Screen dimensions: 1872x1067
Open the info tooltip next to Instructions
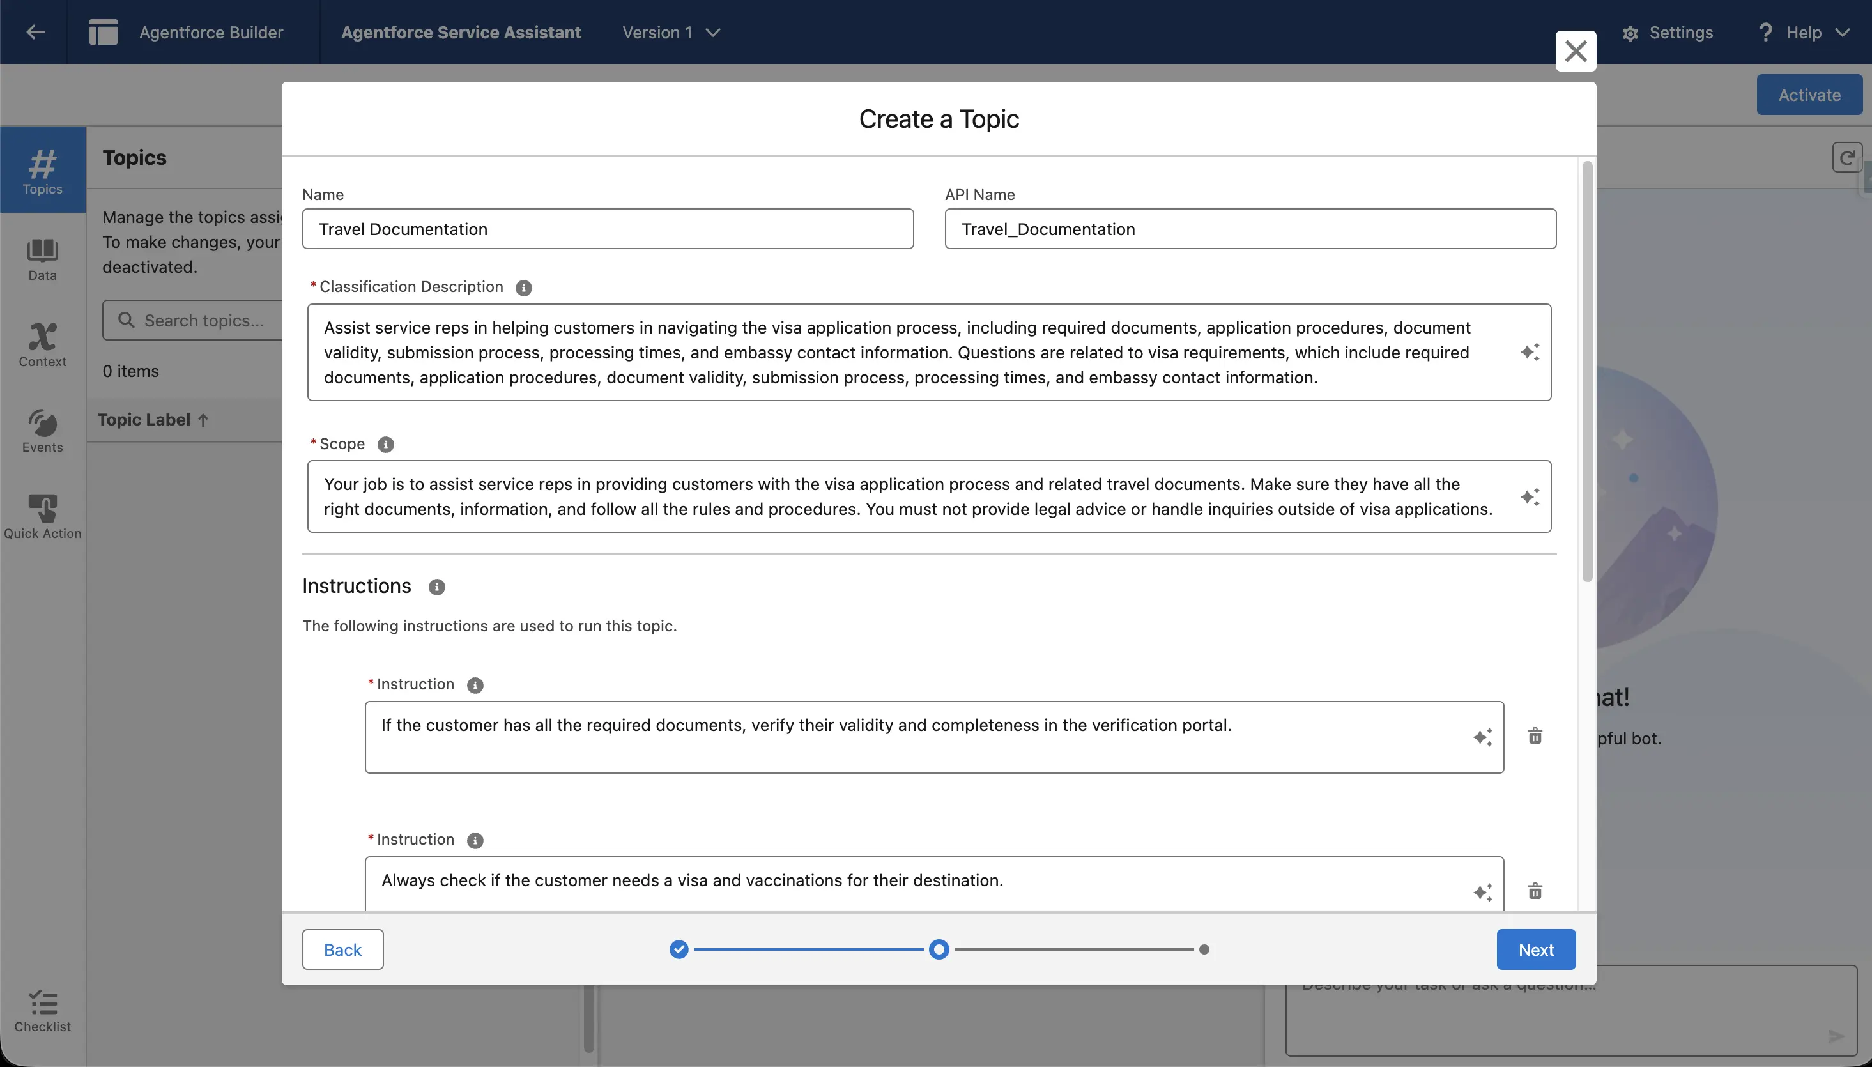click(436, 587)
